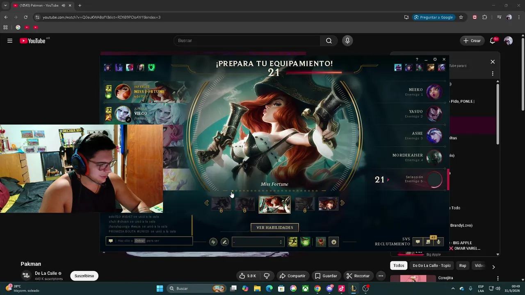Open League client settings gear
525x295 pixels.
point(435,59)
